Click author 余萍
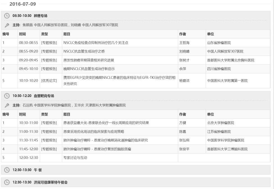Image resolution: width=274 pixels, height=189 pixels. (182, 69)
